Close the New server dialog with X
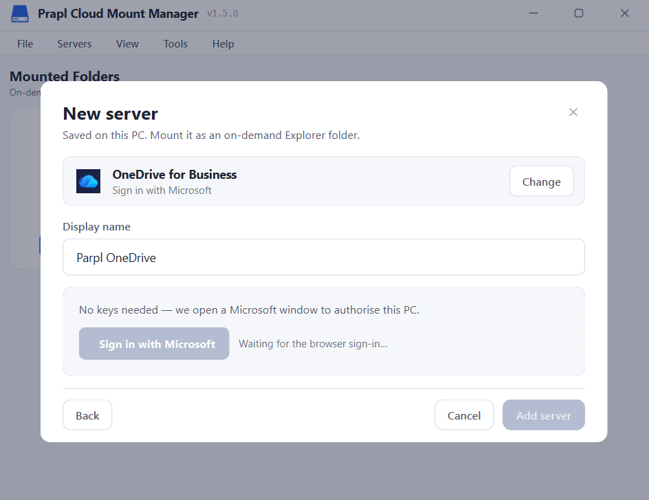The height and width of the screenshot is (500, 649). point(573,112)
